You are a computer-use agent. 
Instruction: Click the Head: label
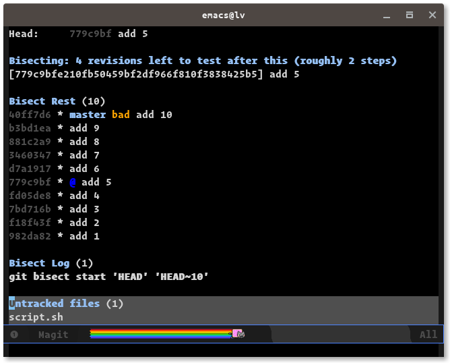pyautogui.click(x=24, y=34)
